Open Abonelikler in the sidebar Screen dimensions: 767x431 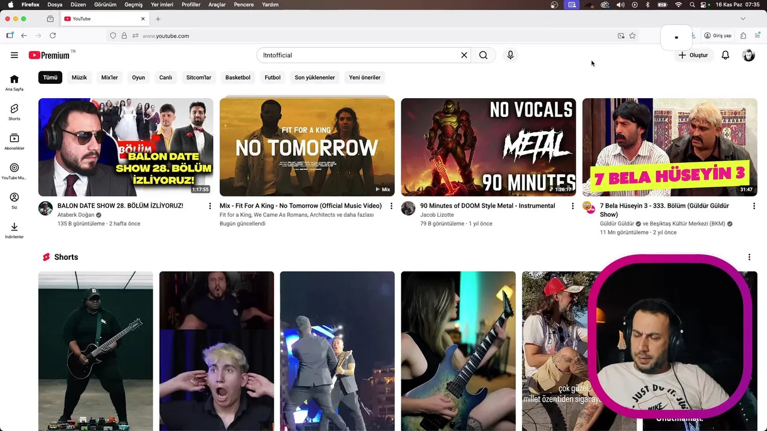(x=14, y=142)
